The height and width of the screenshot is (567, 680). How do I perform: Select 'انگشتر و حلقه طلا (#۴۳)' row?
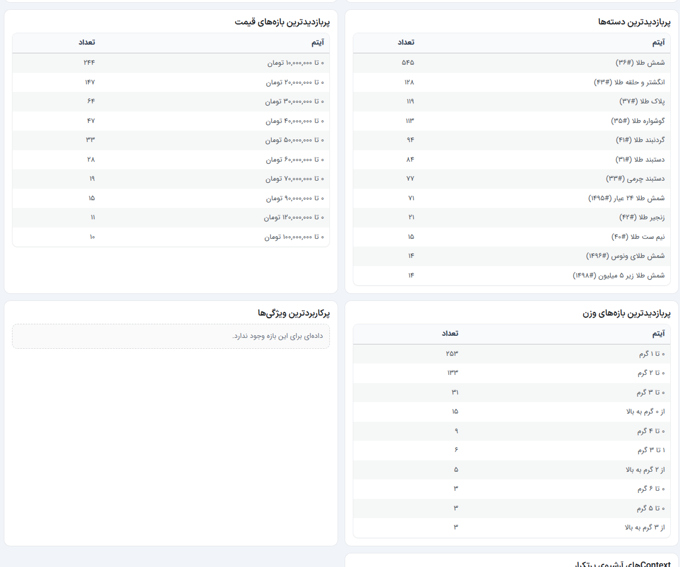(512, 82)
